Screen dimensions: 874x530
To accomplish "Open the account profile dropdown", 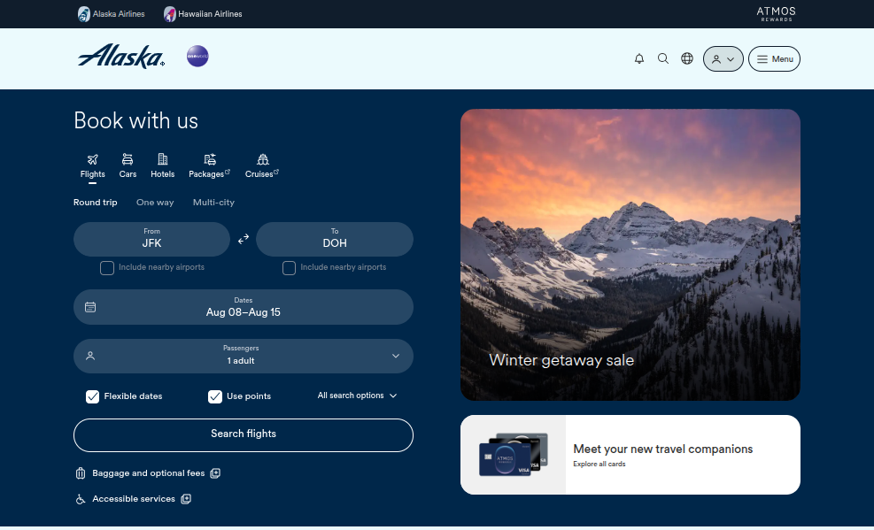I will (723, 58).
